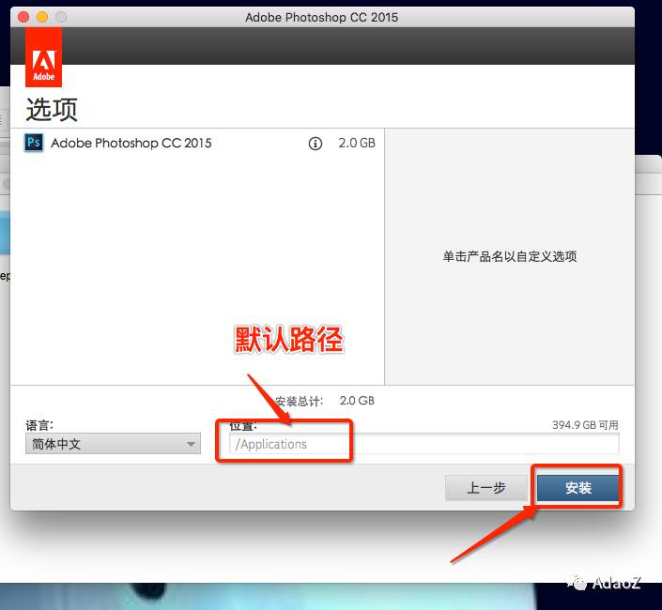Click the /Applications location field

tap(423, 444)
